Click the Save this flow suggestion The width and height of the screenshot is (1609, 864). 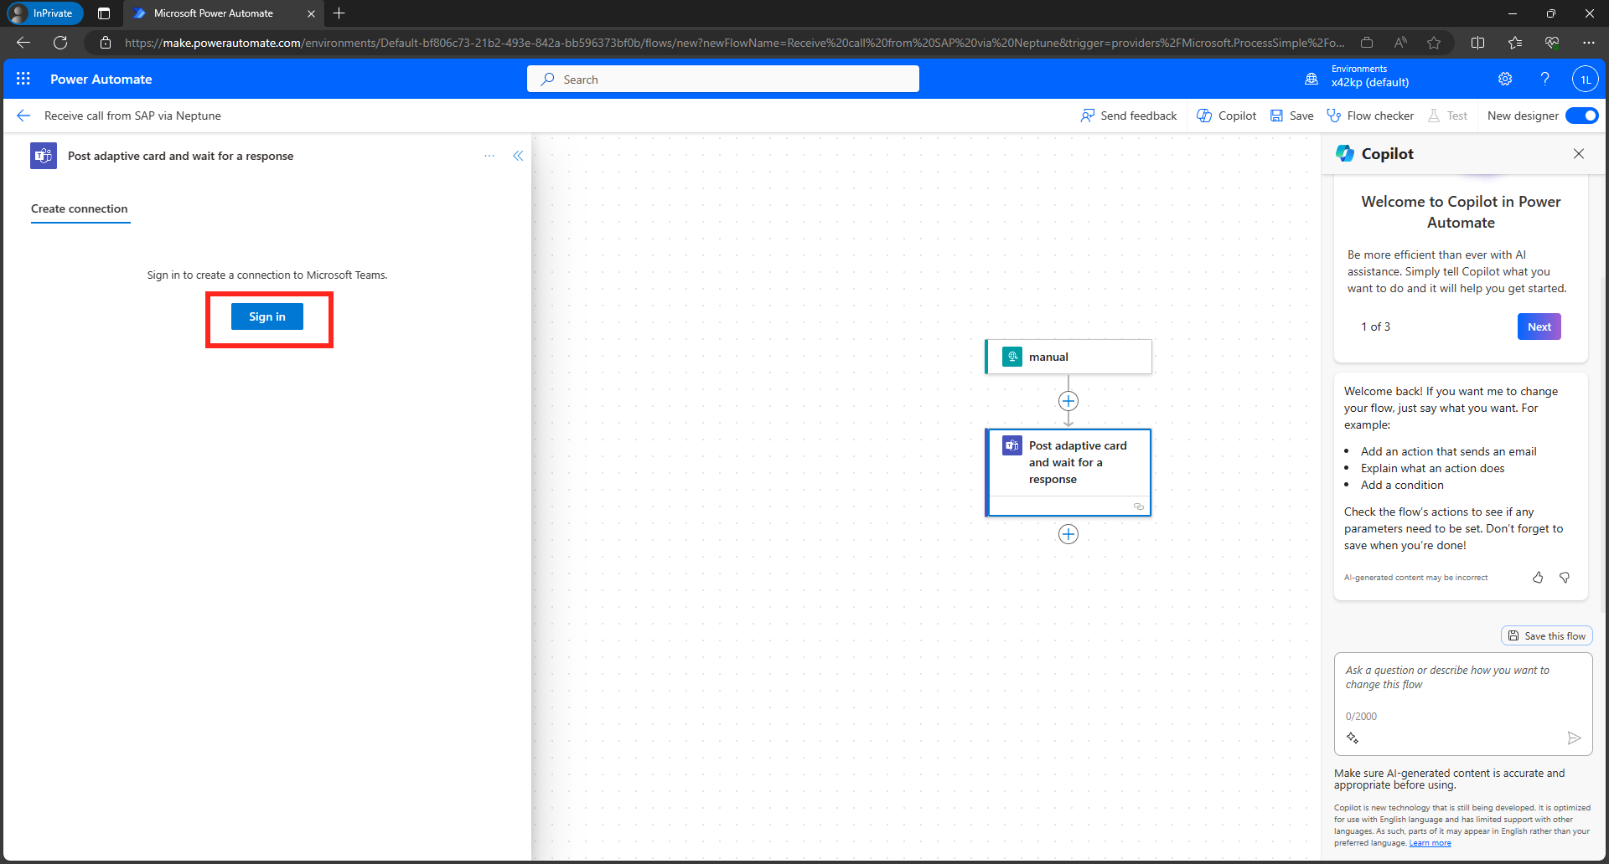click(x=1547, y=636)
